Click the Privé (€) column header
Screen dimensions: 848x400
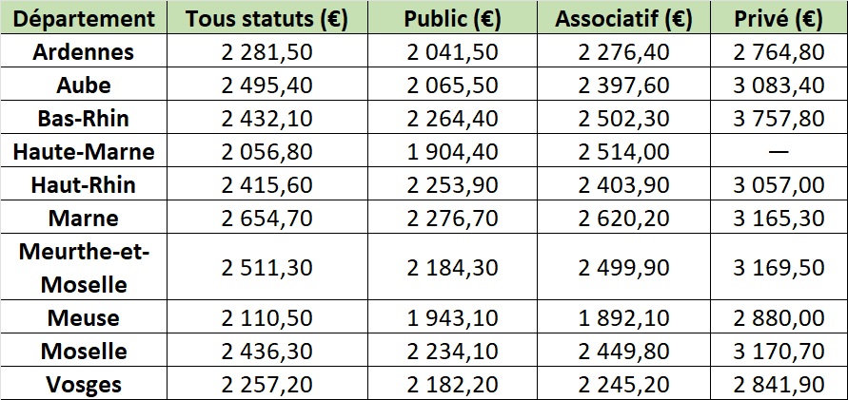[x=779, y=19]
